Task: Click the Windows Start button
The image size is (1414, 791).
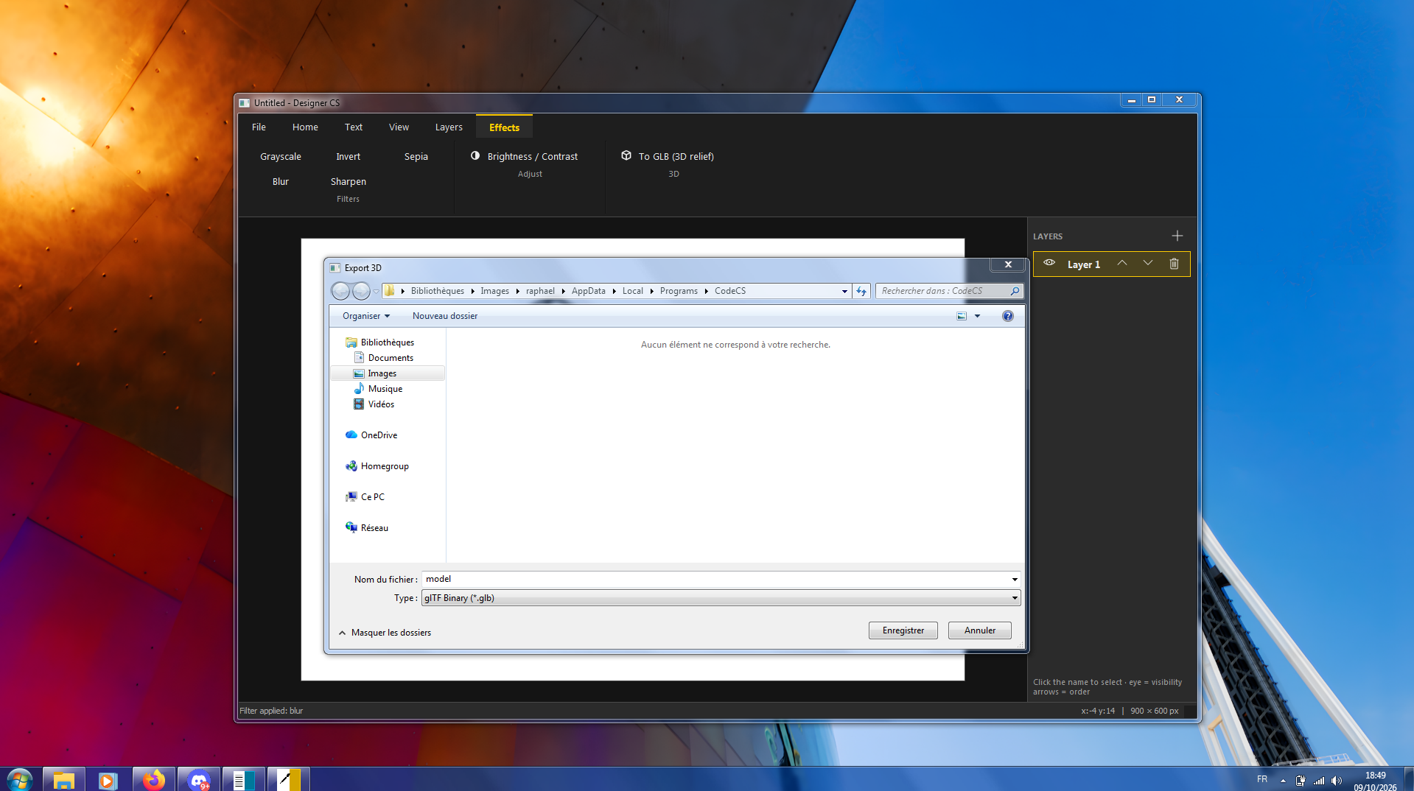Action: coord(20,779)
